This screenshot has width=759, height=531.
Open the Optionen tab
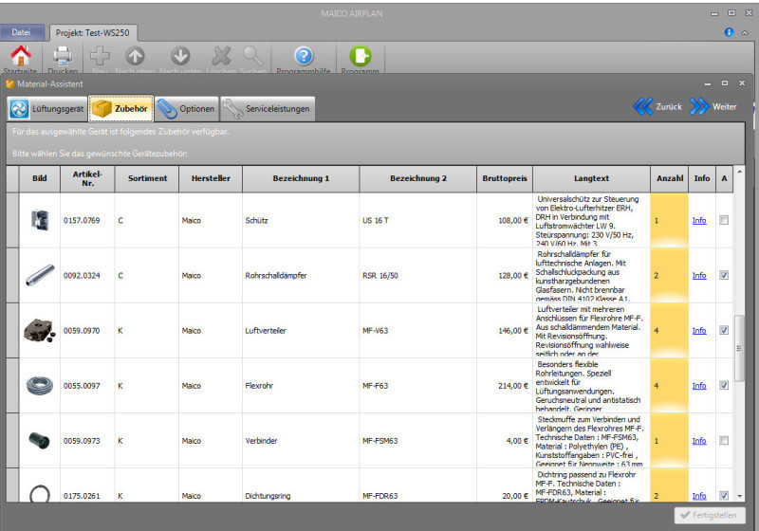coord(186,109)
